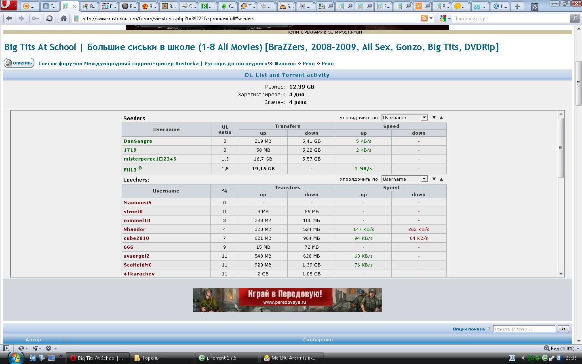Open the 'Играй в Передовую!' banner ad
The height and width of the screenshot is (364, 582).
click(x=287, y=300)
